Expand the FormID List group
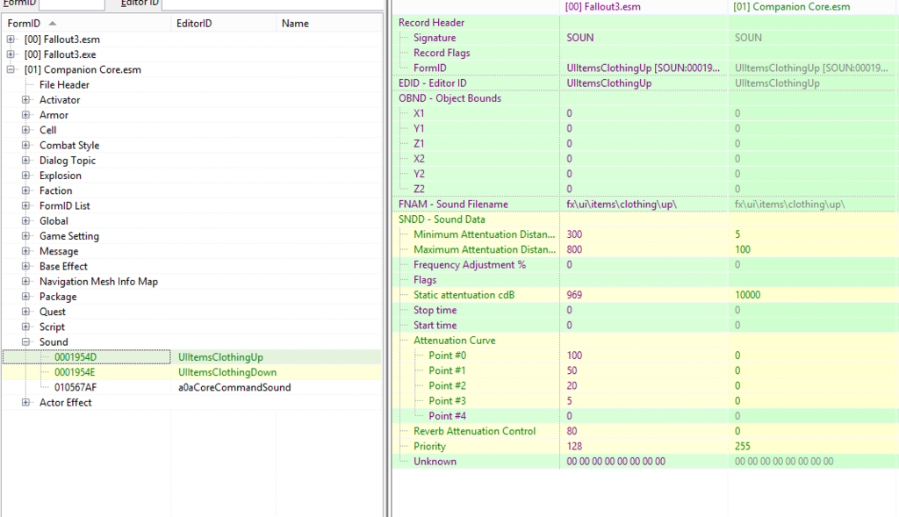The width and height of the screenshot is (899, 517). (x=25, y=205)
